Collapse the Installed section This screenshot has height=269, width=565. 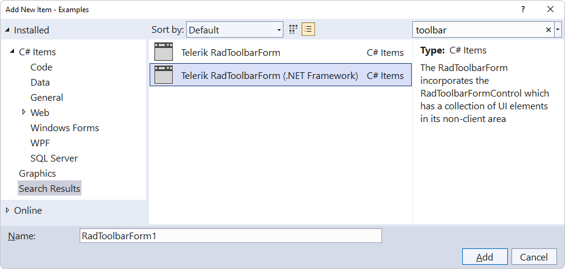(8, 30)
